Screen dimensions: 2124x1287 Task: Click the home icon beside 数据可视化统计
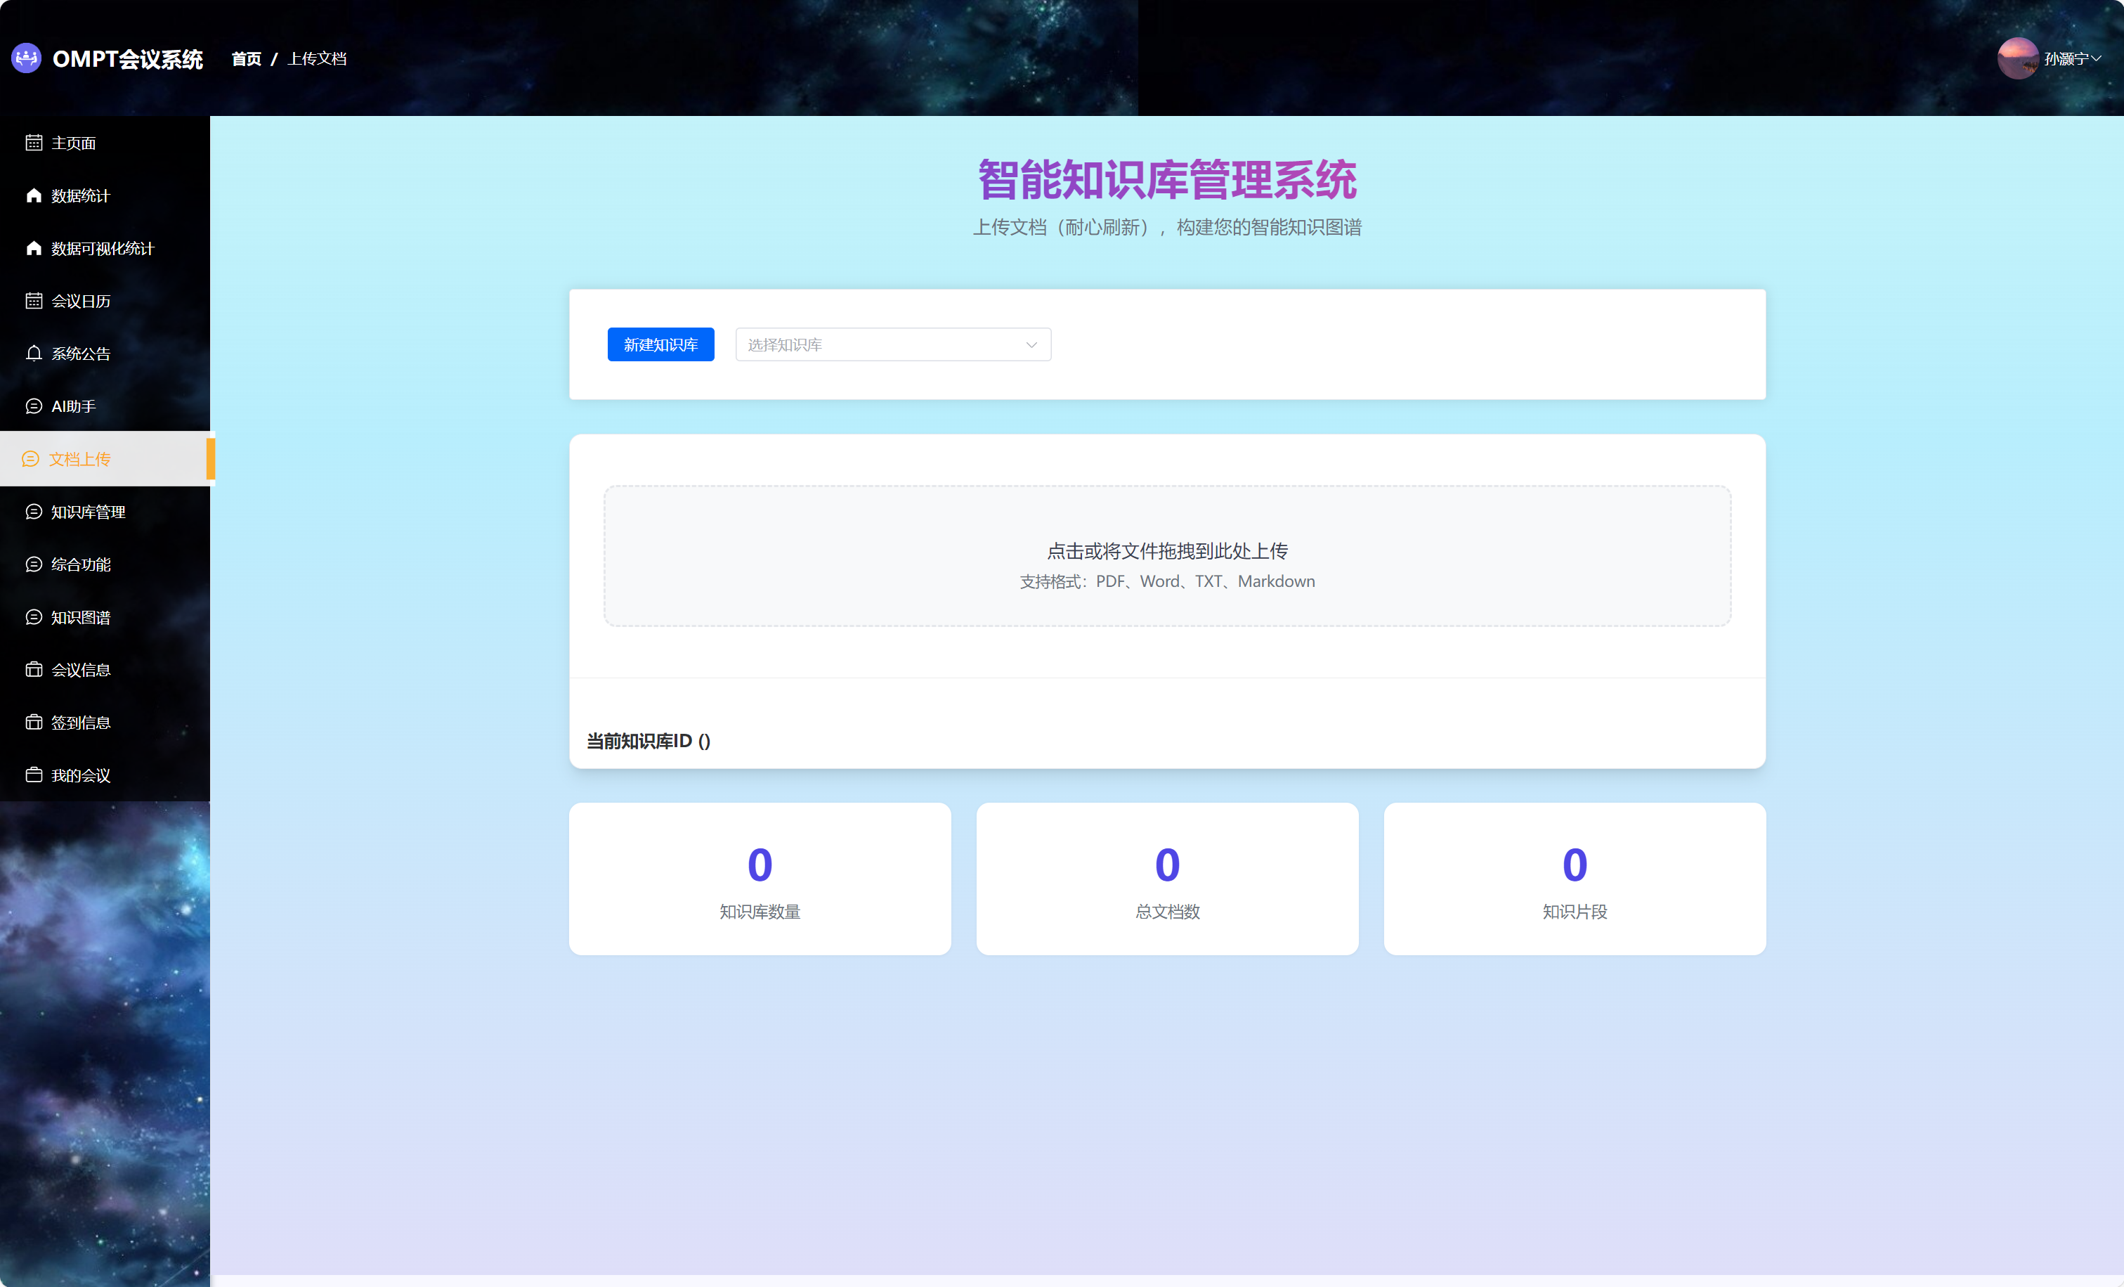tap(34, 248)
